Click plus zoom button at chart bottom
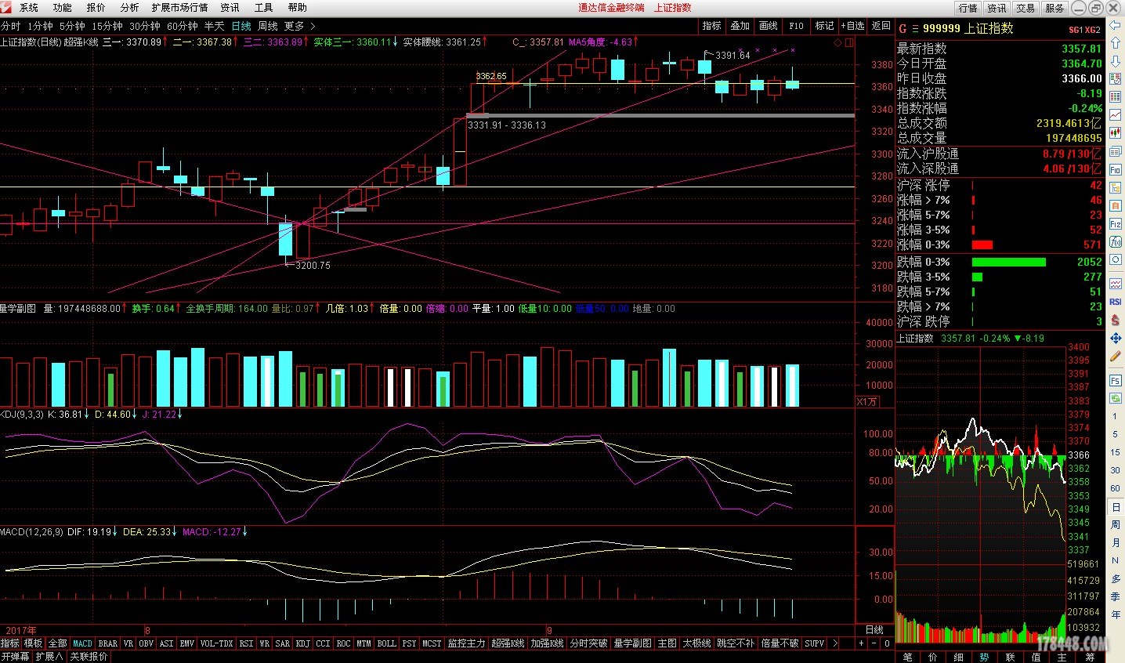The width and height of the screenshot is (1125, 663). (x=861, y=643)
